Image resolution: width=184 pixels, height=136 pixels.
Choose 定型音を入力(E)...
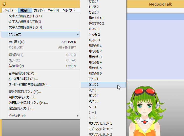tap(40, 108)
